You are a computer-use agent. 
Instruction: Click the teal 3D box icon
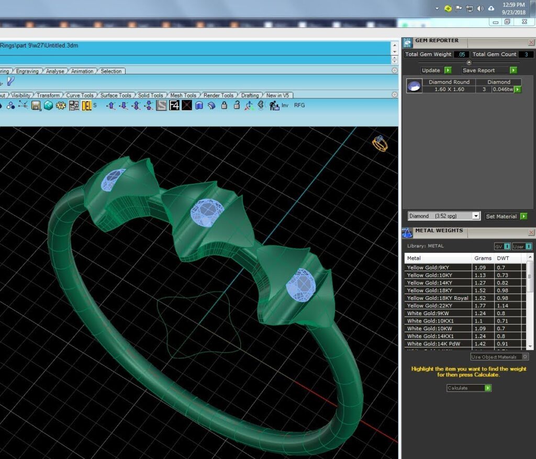click(x=48, y=106)
